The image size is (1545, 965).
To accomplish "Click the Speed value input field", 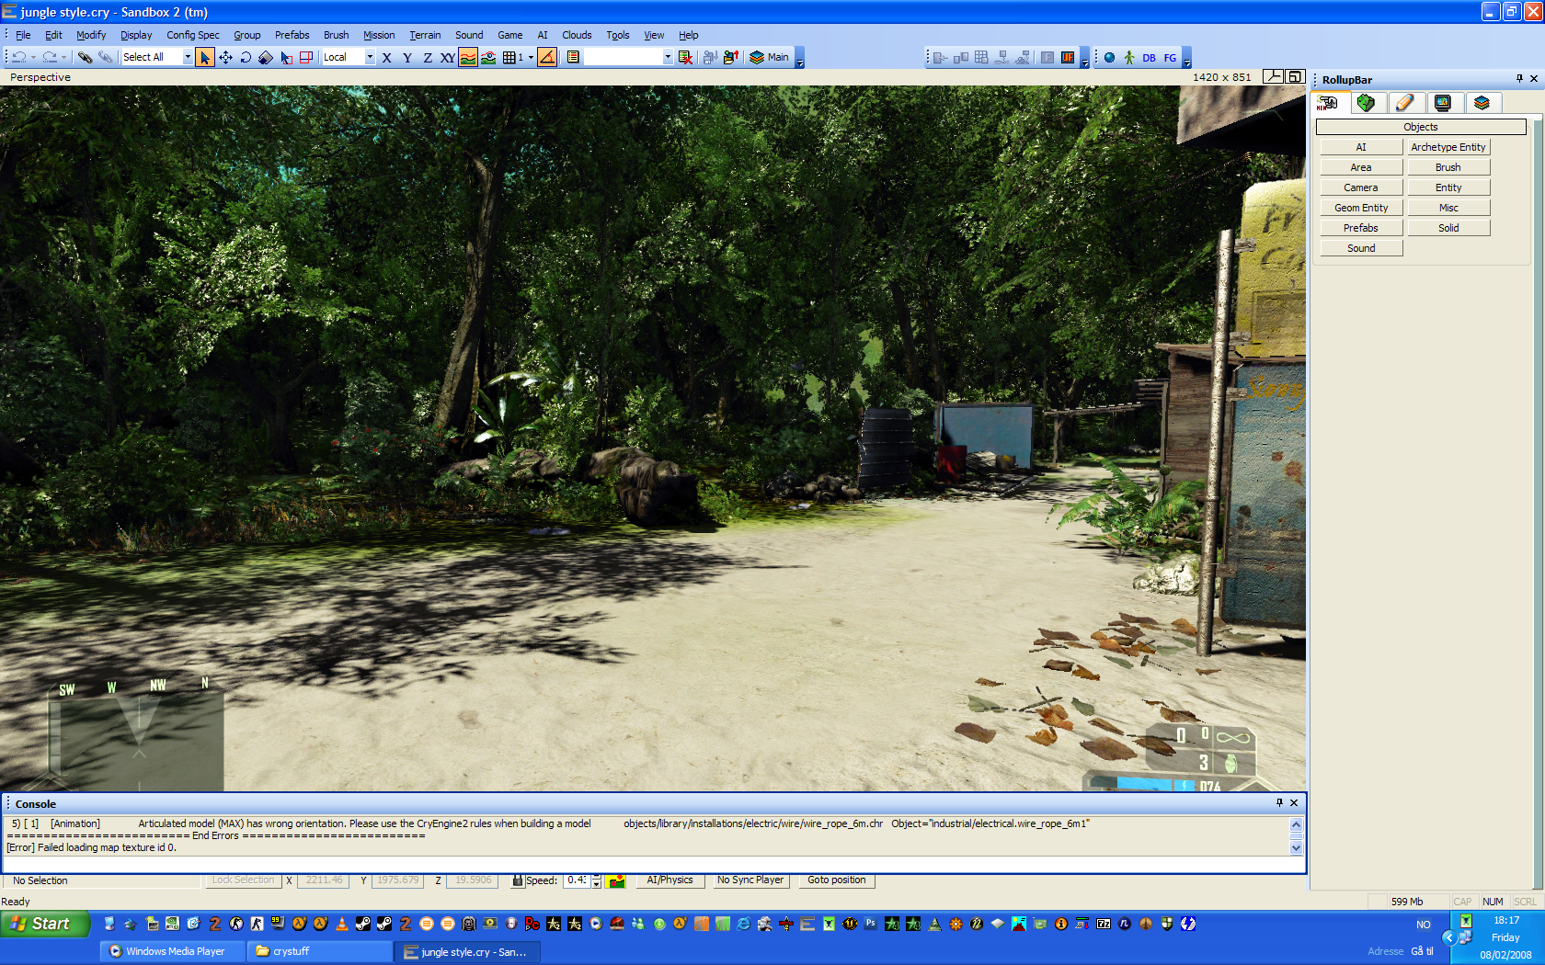I will click(x=577, y=880).
